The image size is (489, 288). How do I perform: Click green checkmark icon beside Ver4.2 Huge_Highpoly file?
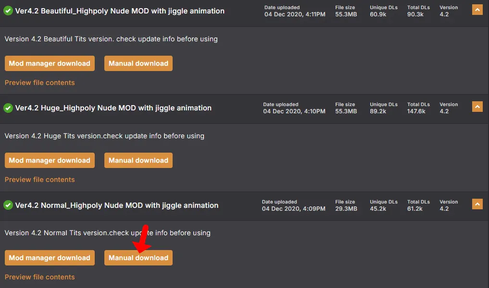8,108
